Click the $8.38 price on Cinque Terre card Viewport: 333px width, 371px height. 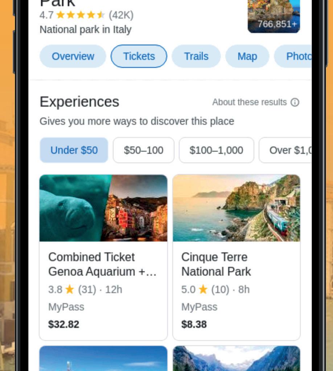[194, 324]
